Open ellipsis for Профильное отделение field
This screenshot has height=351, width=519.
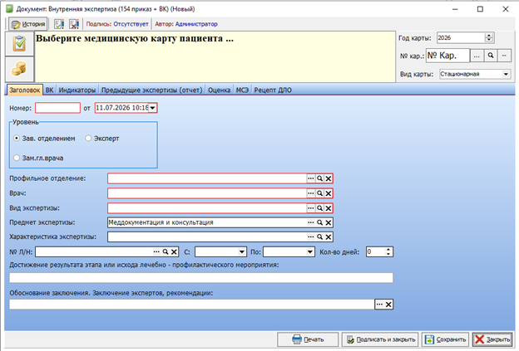point(310,178)
